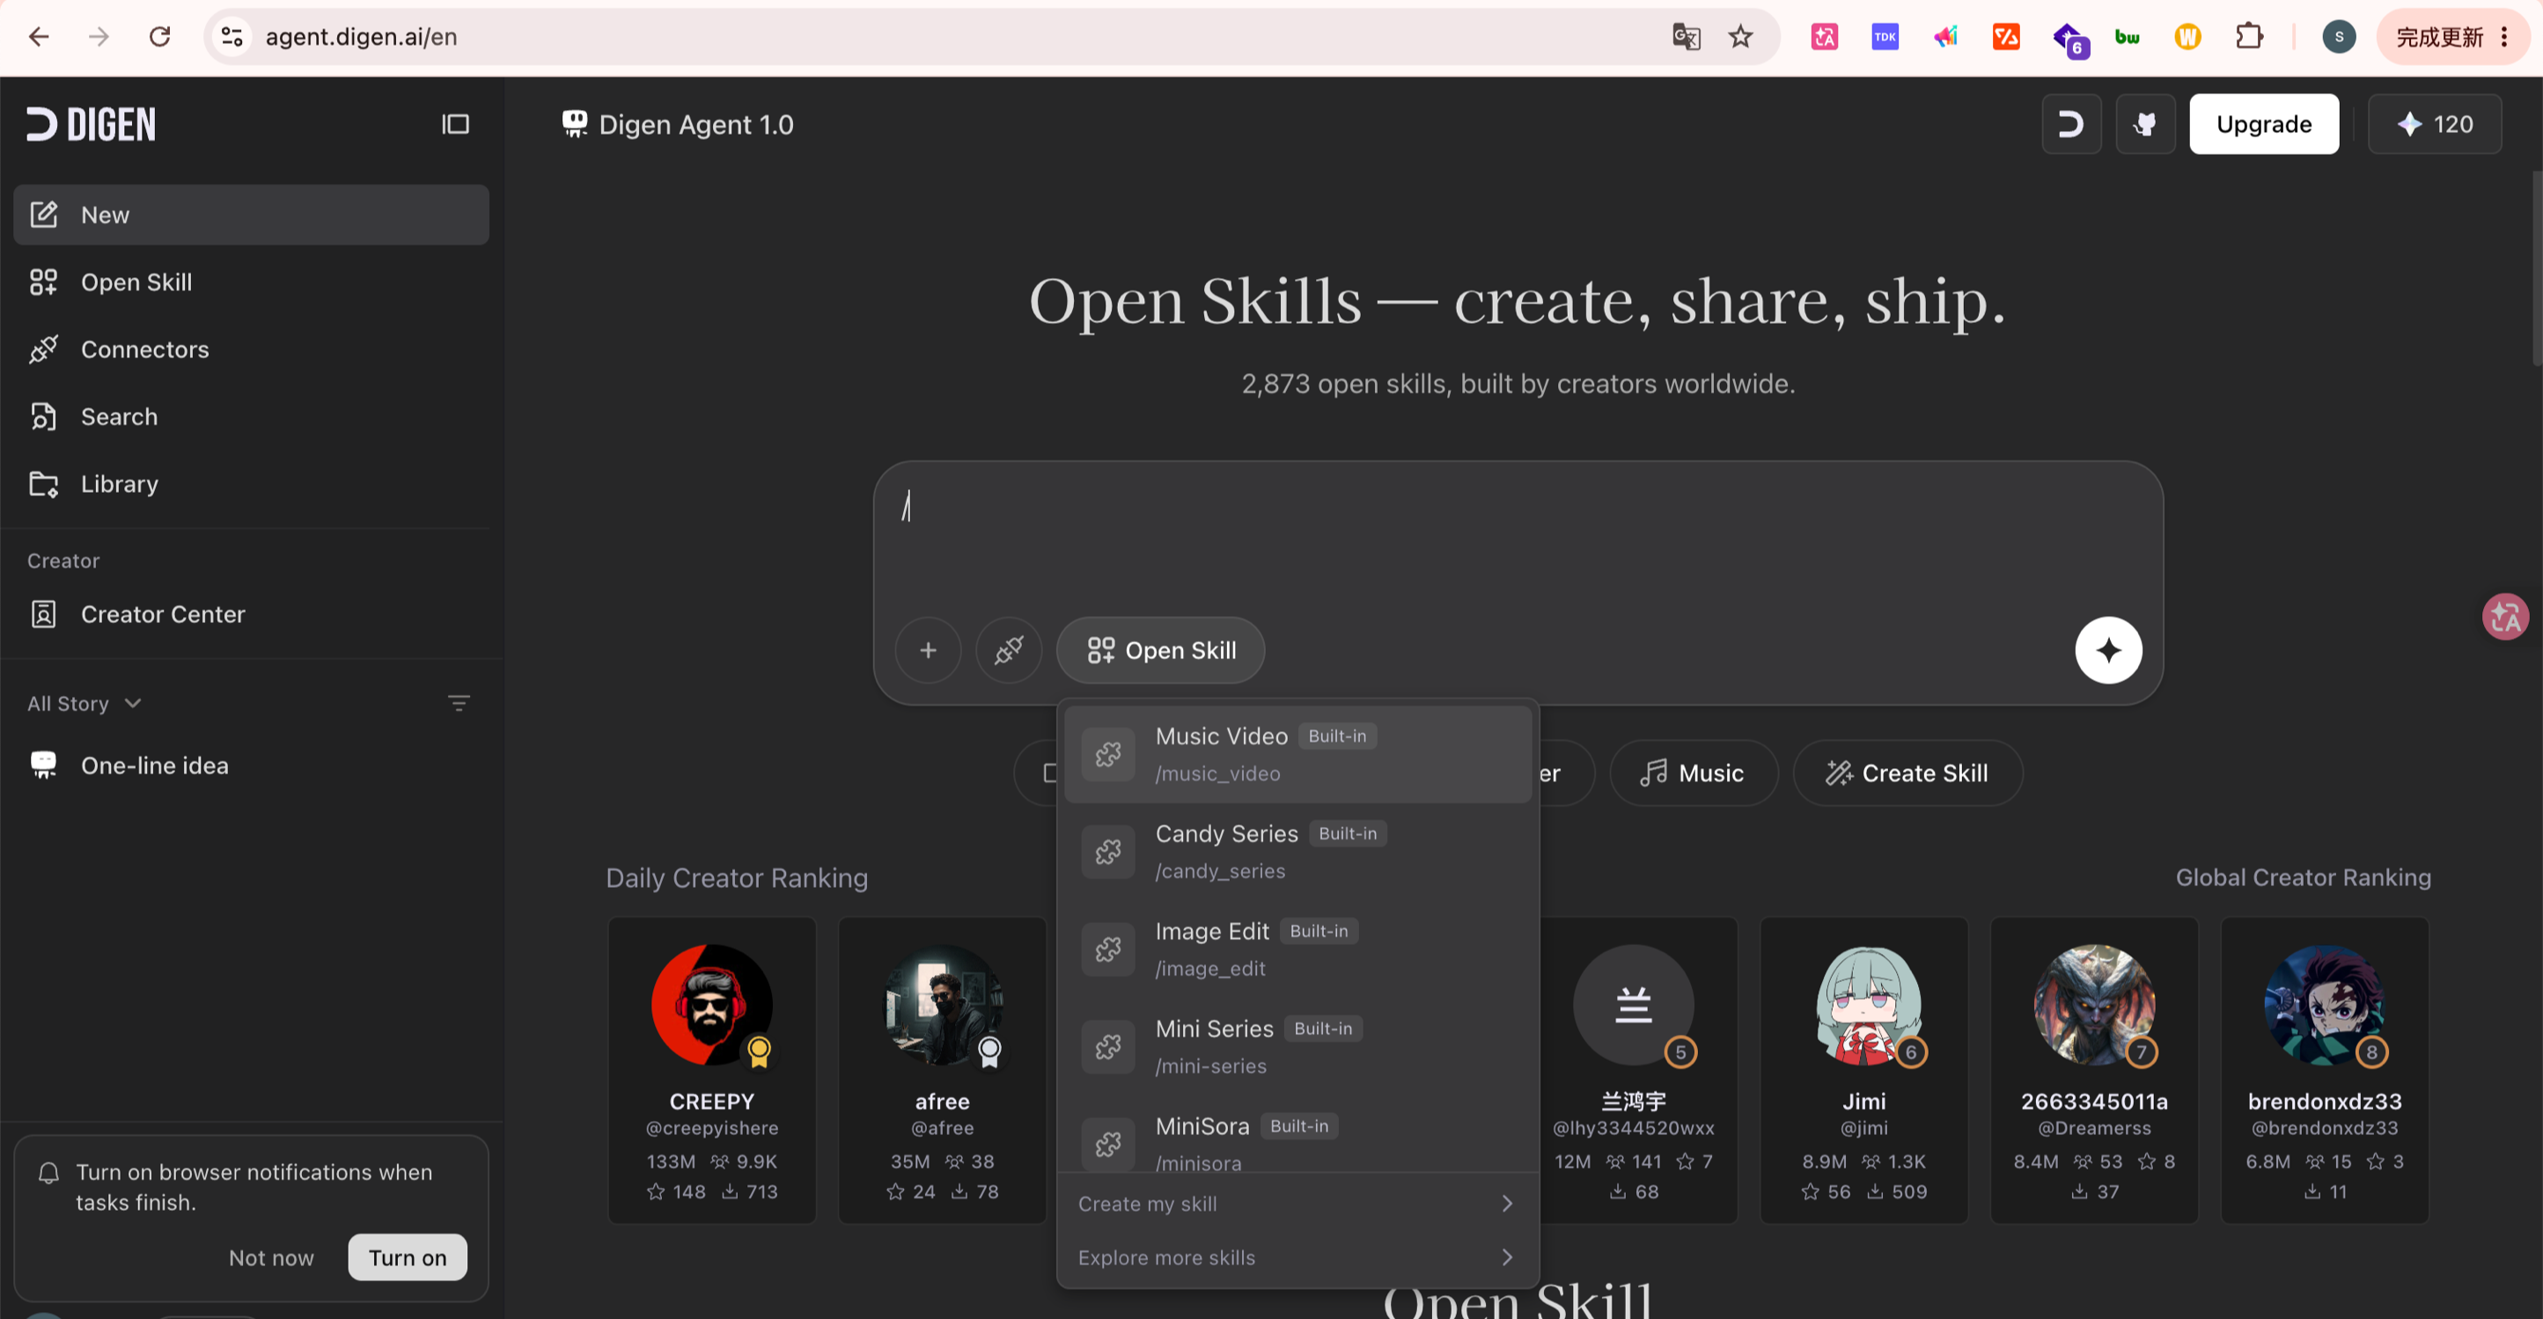Turn on browser notifications
Viewport: 2543px width, 1319px height.
click(408, 1257)
